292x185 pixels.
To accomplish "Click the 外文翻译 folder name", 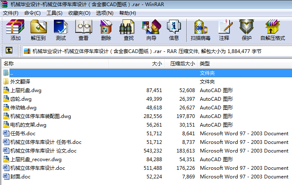I will coord(20,81).
